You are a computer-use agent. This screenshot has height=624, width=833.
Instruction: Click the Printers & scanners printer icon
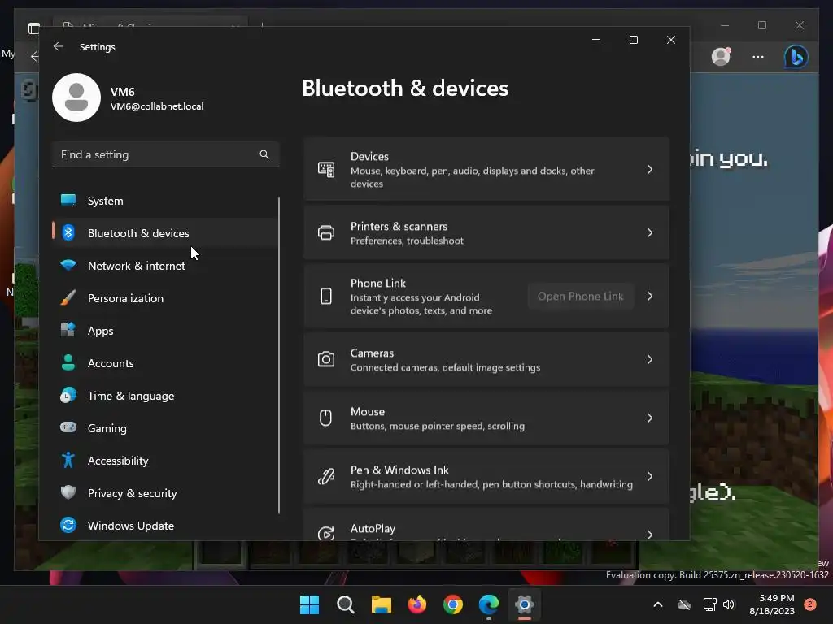[326, 232]
